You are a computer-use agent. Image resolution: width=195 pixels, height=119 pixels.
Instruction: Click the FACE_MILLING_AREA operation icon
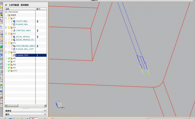pyautogui.click(x=14, y=46)
